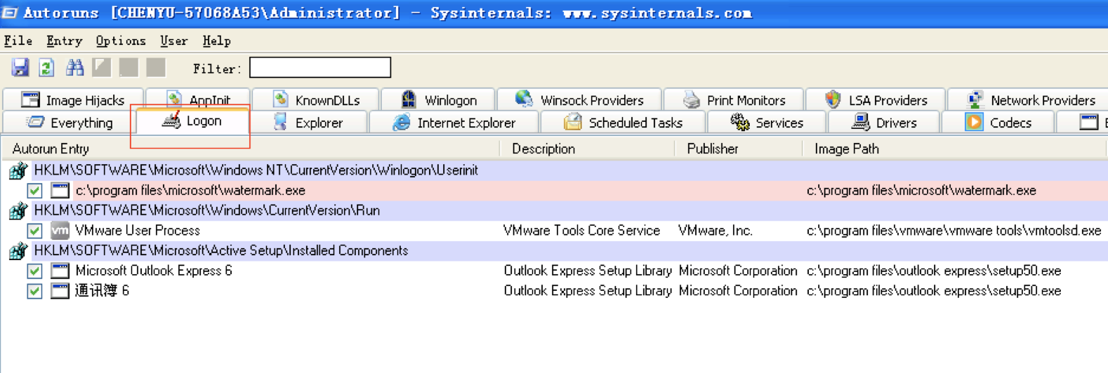Switch to the Codecs tab
Viewport: 1108px width, 373px height.
click(998, 123)
